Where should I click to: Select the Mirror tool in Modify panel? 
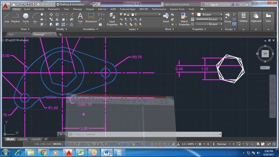(x=57, y=19)
